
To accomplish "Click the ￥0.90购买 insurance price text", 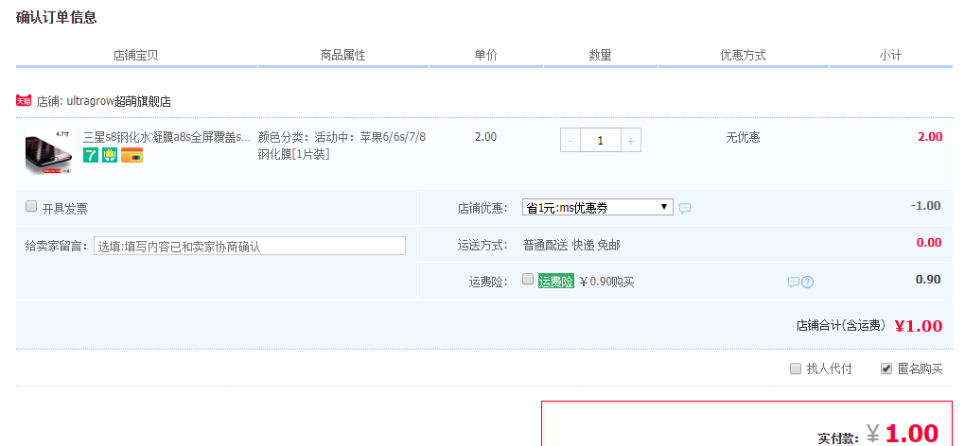I will pos(606,282).
